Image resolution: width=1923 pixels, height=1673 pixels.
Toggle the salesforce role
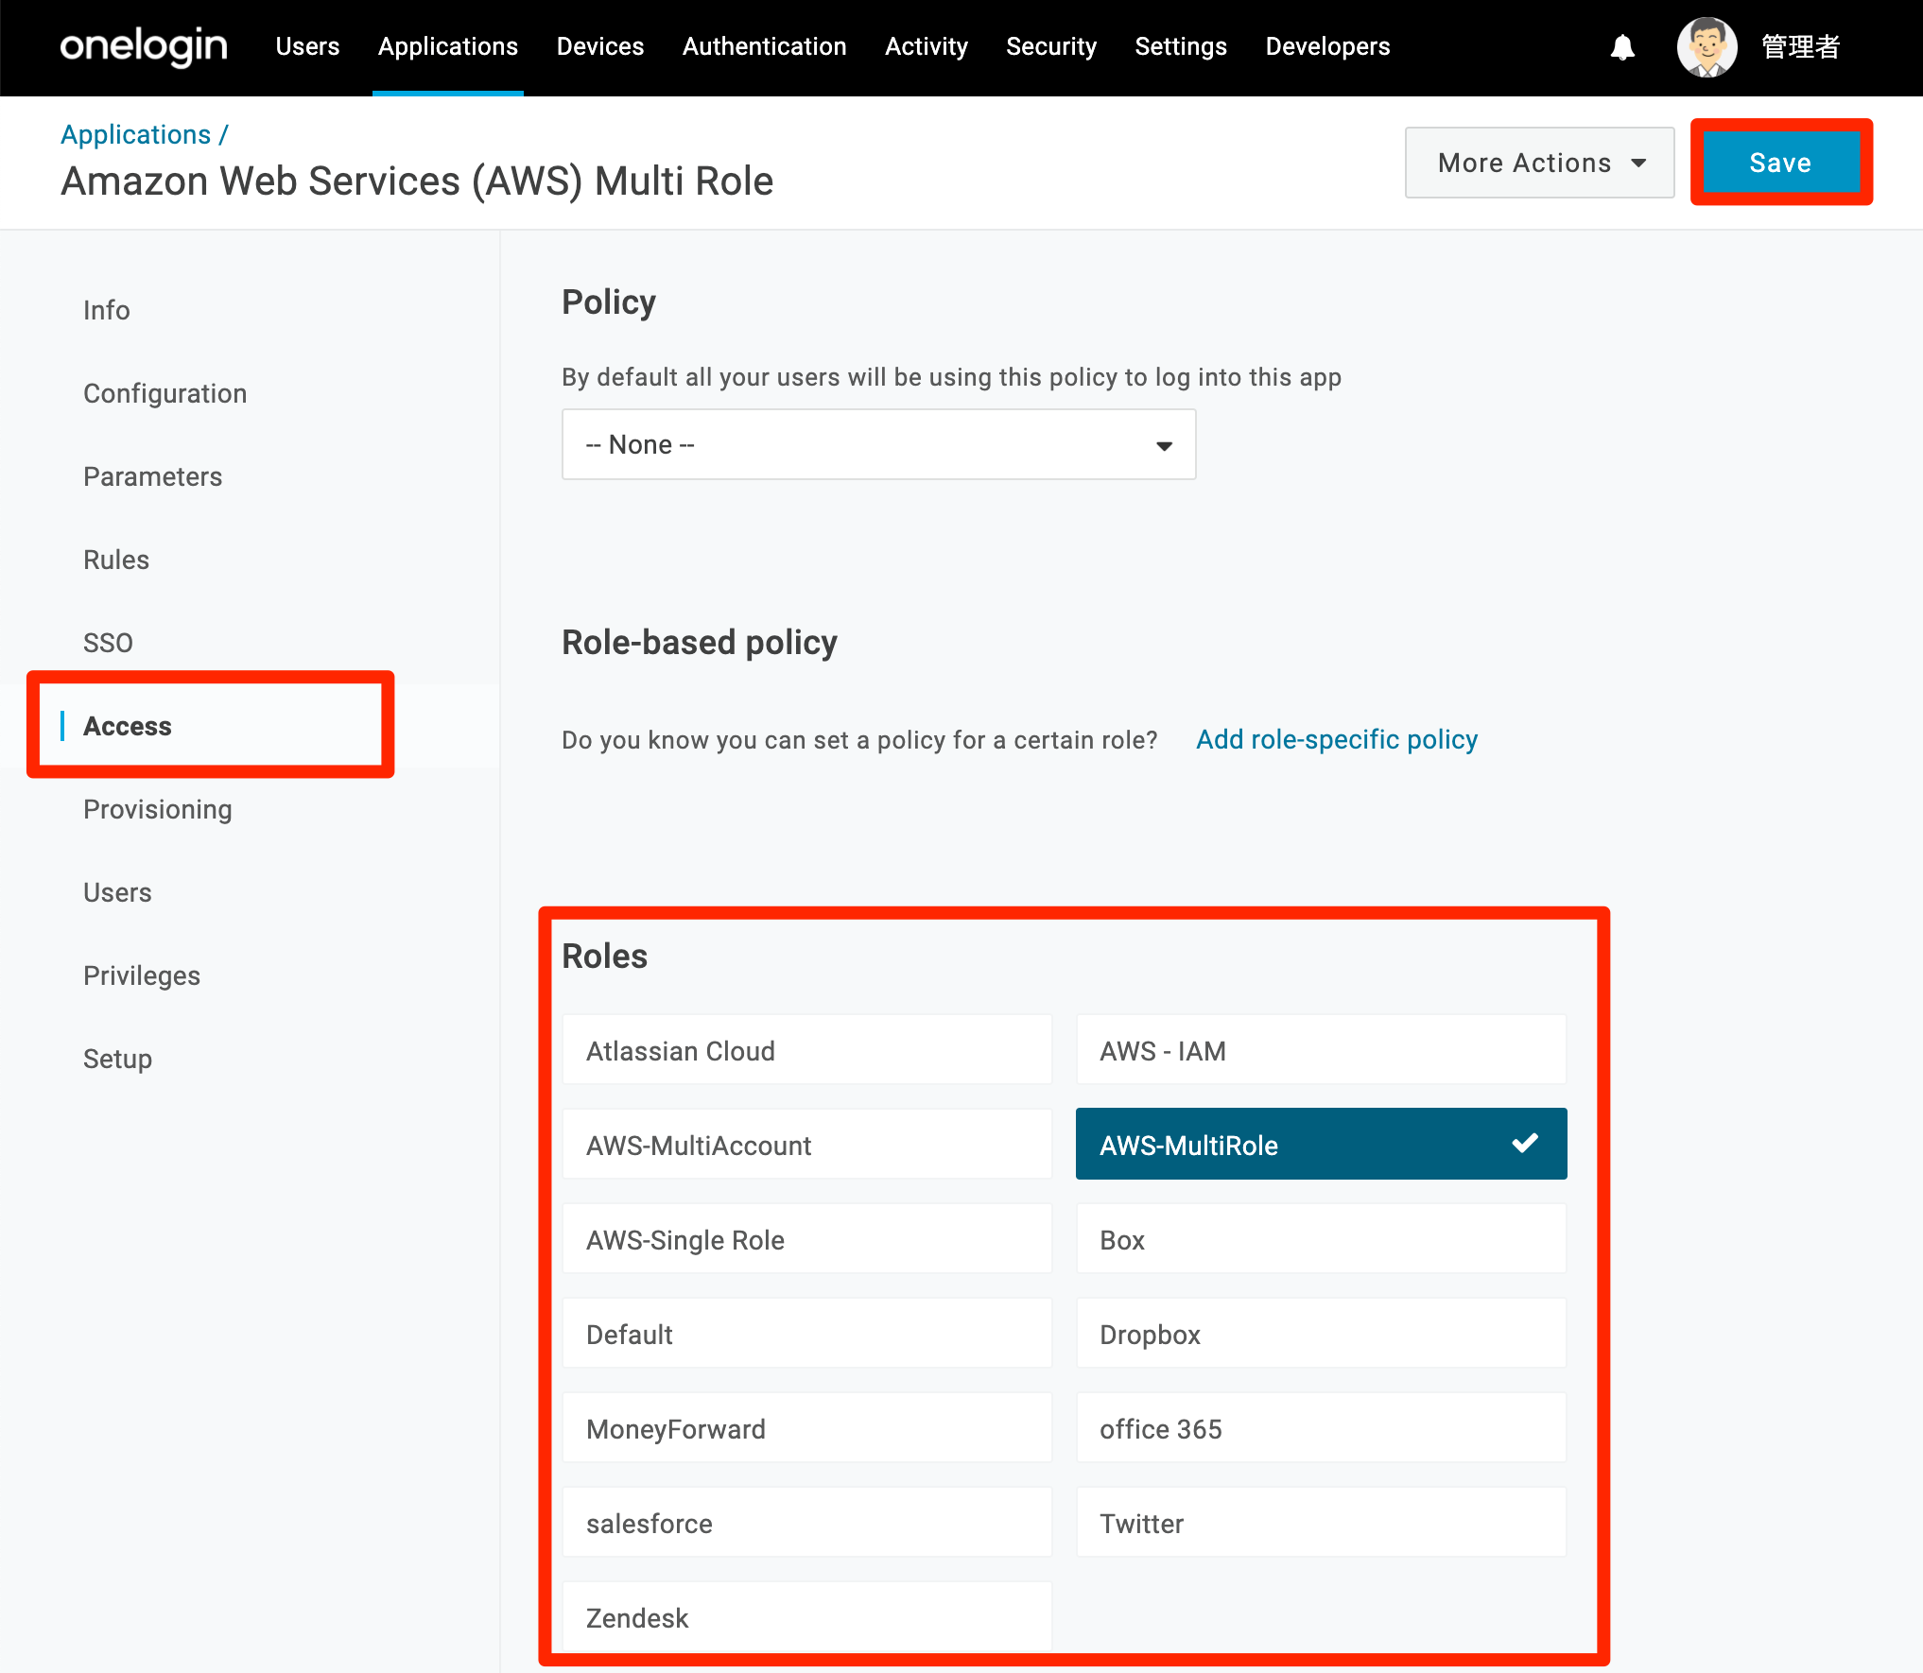coord(806,1523)
